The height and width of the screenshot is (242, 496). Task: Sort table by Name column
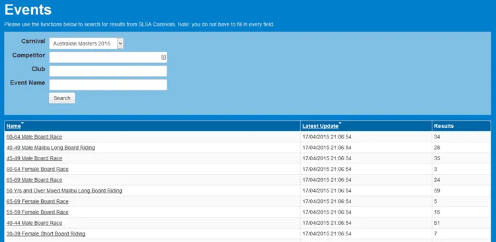14,126
